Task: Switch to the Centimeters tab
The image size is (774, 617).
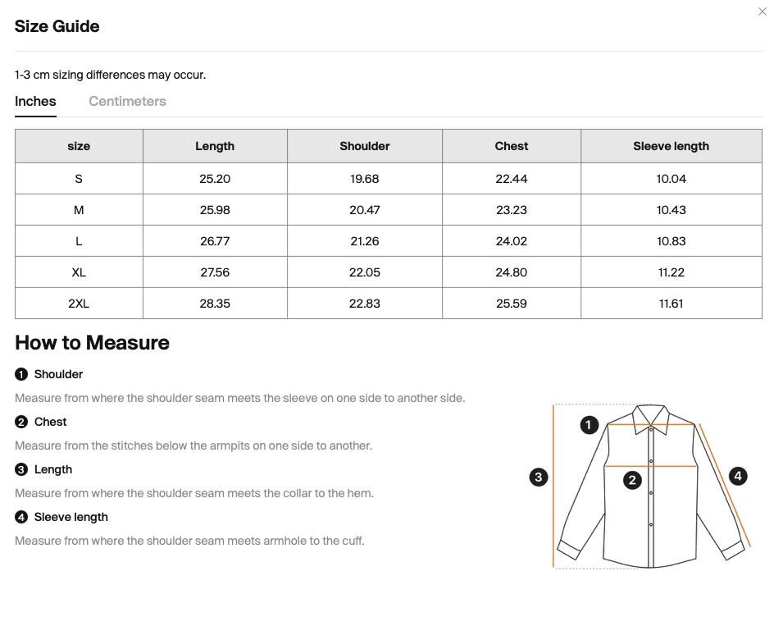Action: tap(127, 101)
